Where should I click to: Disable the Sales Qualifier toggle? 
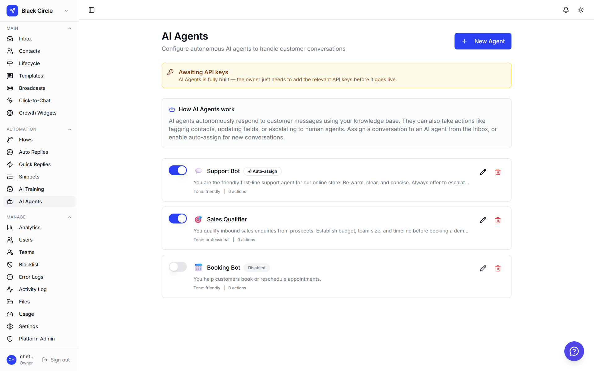pyautogui.click(x=178, y=219)
